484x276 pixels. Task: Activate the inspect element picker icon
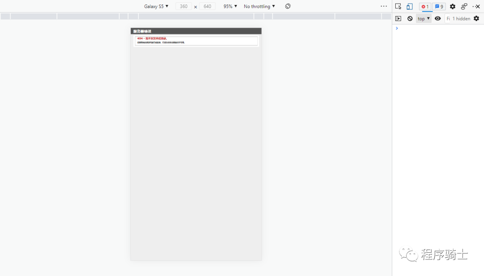[398, 6]
